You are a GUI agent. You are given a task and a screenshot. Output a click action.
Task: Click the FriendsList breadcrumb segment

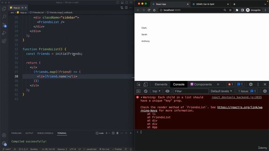[37, 13]
